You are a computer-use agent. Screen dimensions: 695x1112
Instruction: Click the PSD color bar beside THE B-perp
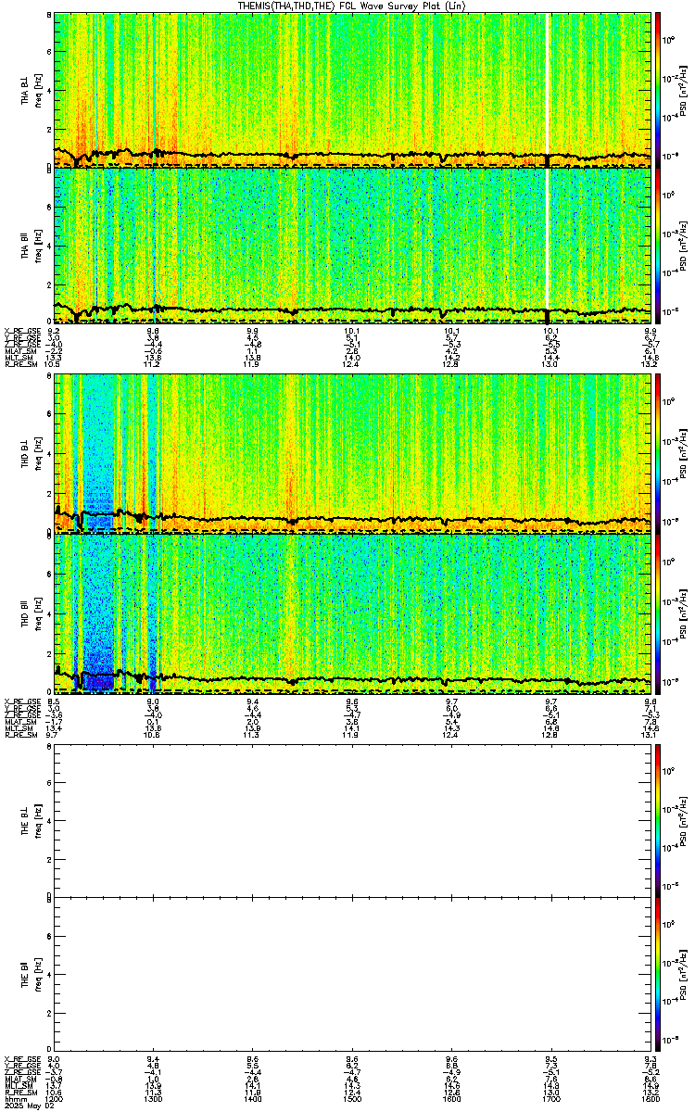(x=658, y=819)
